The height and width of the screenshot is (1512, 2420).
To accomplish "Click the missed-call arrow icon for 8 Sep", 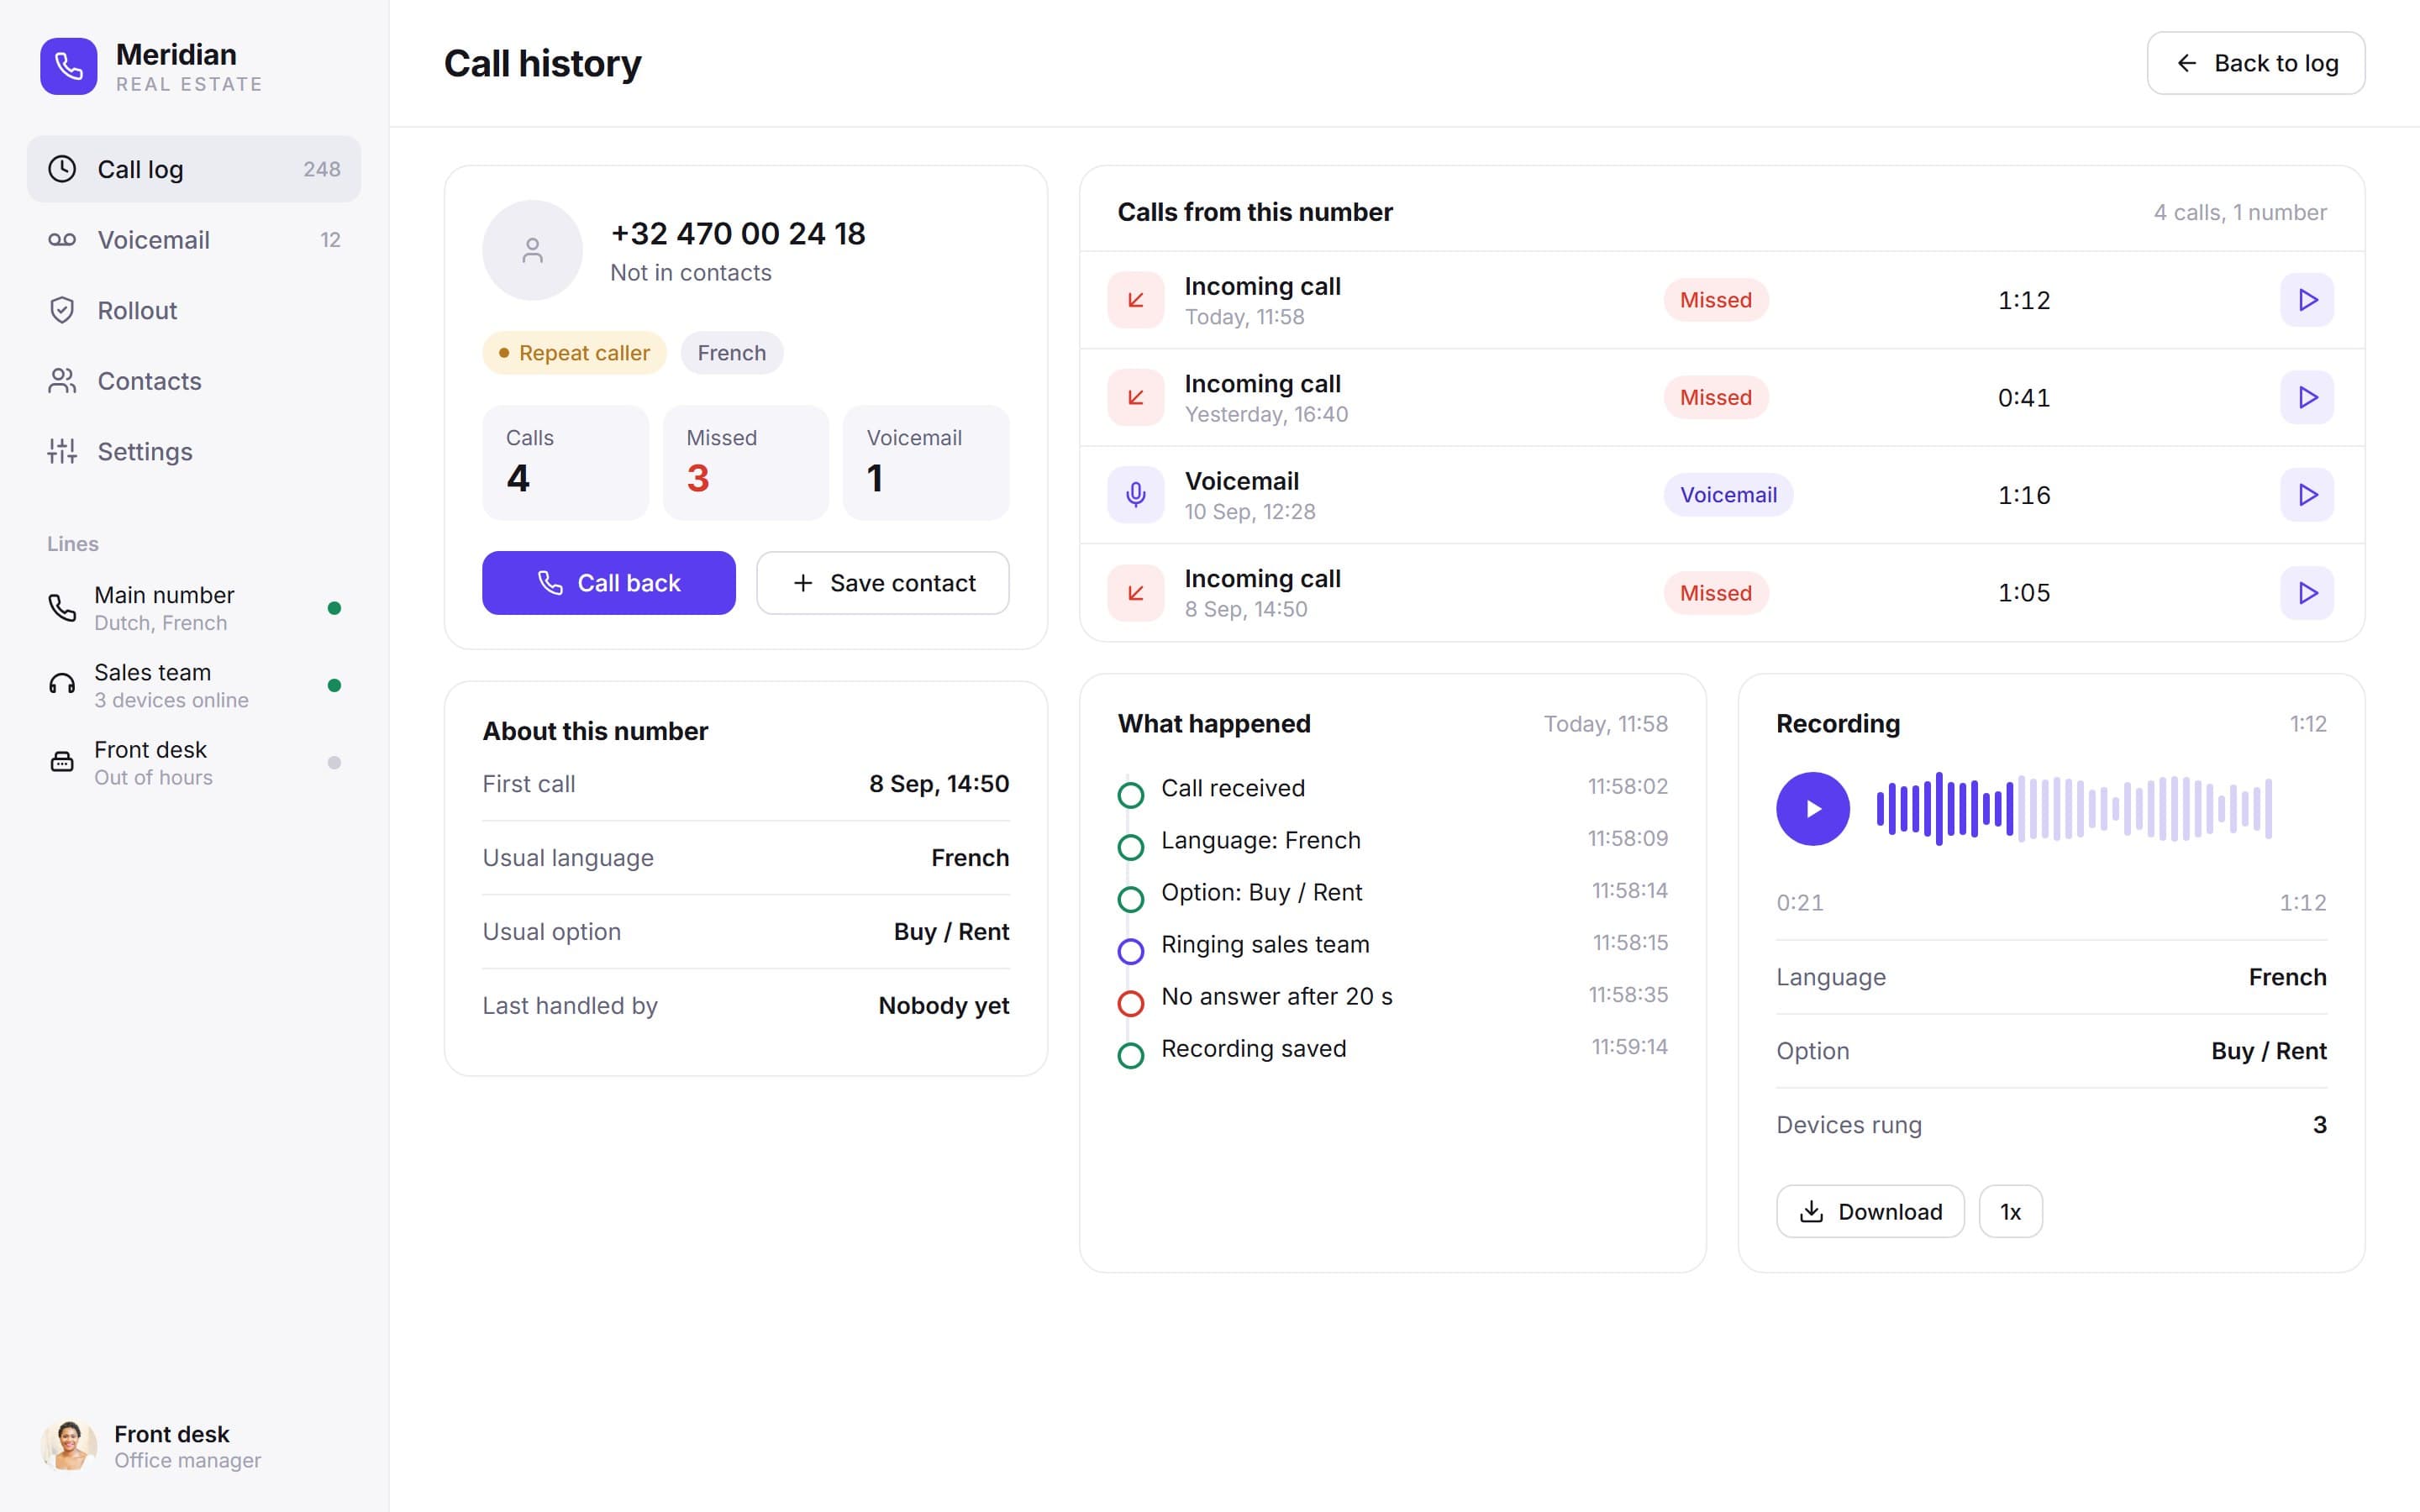I will click(1135, 593).
